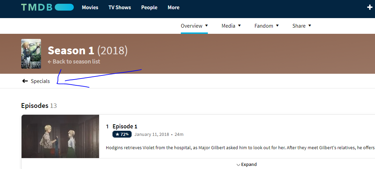
Task: Open the More menu
Action: [173, 7]
